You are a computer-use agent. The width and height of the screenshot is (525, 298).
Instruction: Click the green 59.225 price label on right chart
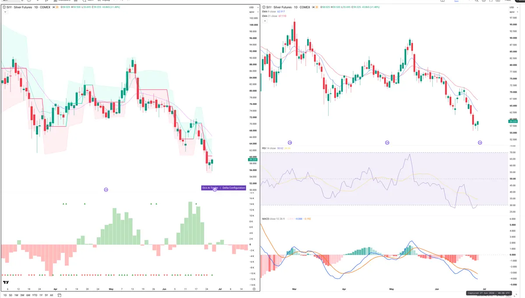514,121
